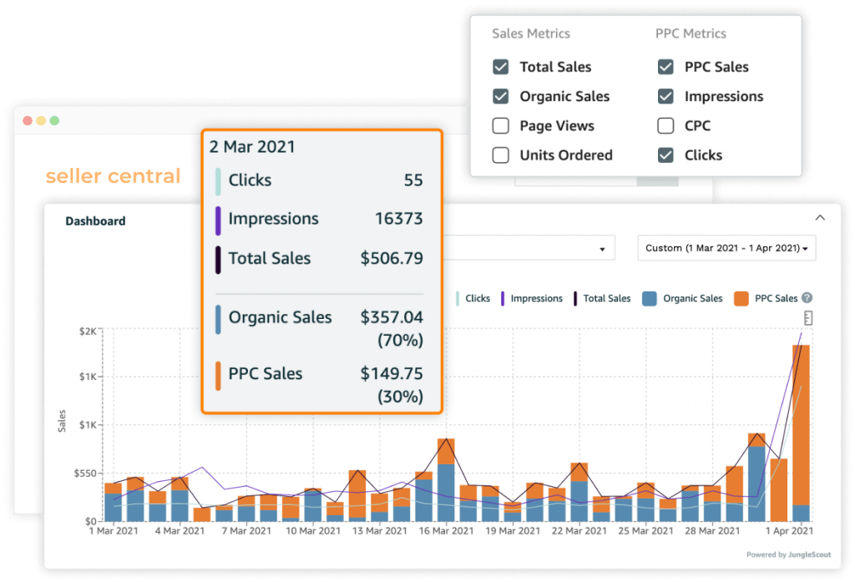
Task: Uncheck the Total Sales checkbox
Action: point(501,67)
